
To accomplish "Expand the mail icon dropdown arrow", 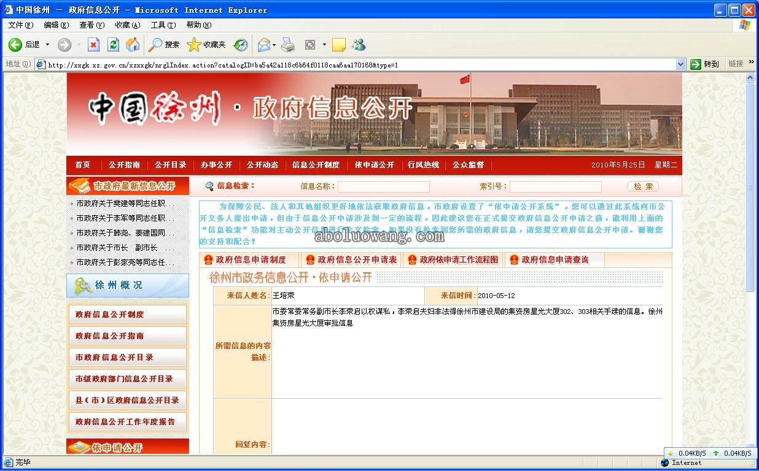I will click(x=274, y=45).
